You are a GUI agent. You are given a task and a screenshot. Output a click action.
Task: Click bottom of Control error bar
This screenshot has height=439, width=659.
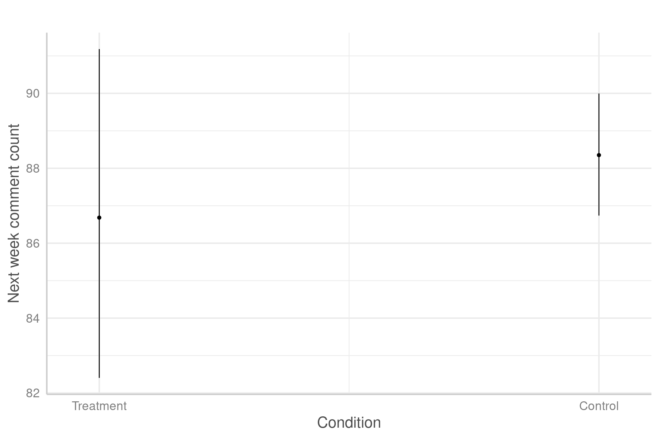point(599,215)
